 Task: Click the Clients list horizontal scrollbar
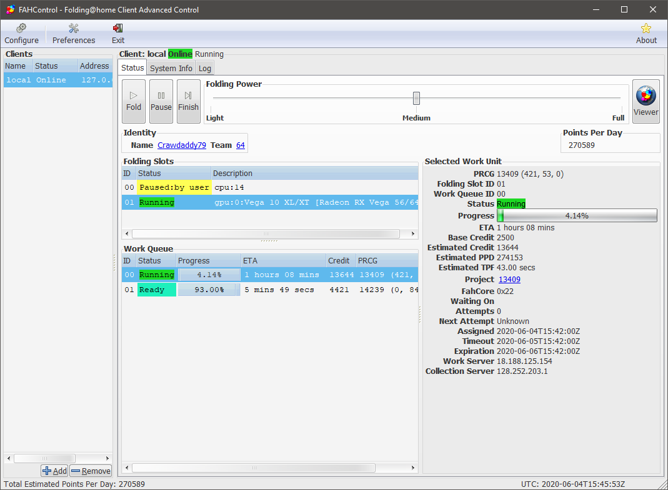click(x=45, y=459)
